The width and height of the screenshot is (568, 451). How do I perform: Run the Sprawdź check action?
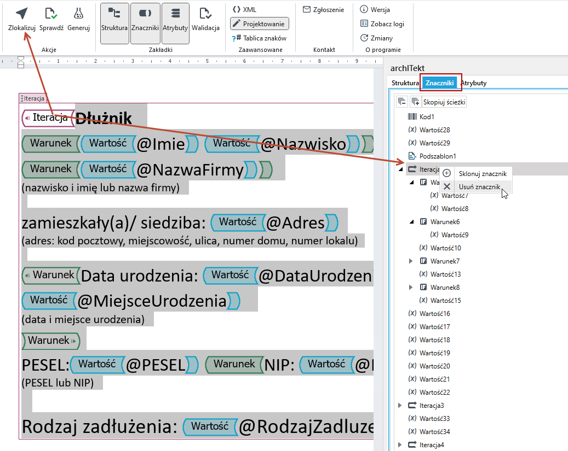51,19
